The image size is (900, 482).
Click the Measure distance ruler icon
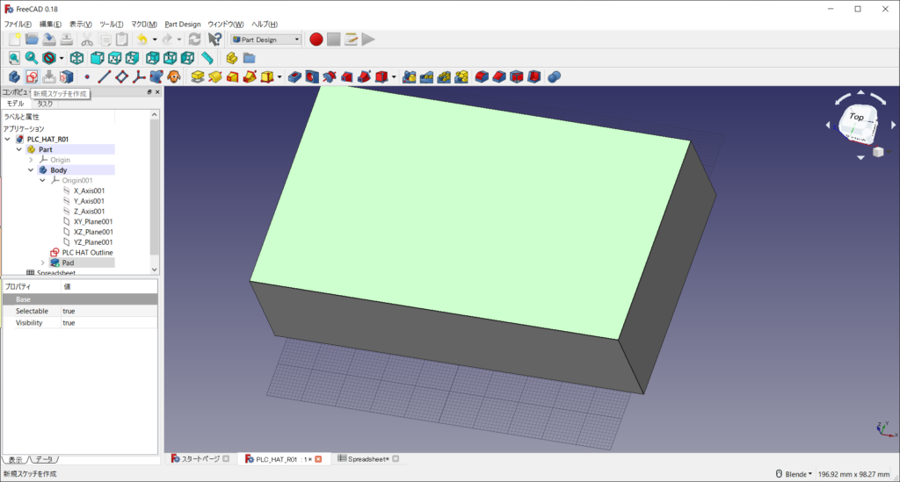[x=207, y=58]
